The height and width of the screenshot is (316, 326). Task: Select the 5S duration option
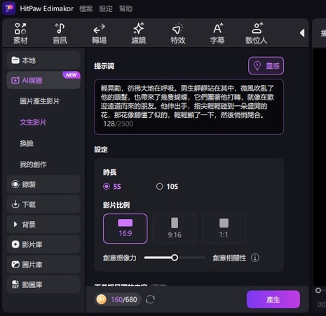coord(112,187)
